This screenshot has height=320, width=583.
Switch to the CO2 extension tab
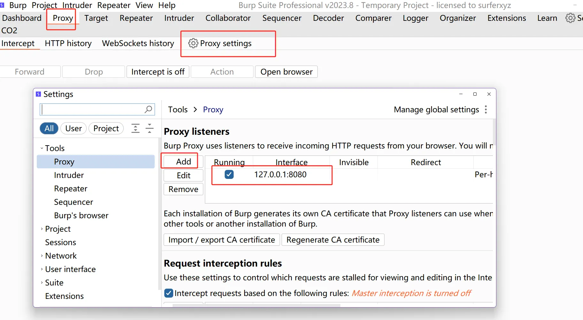pyautogui.click(x=9, y=30)
